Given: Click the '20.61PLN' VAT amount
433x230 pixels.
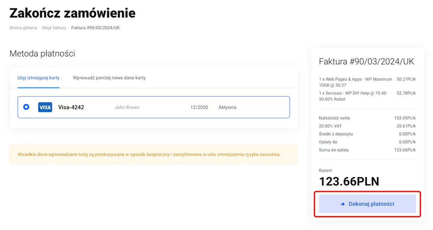Looking at the screenshot, I should (x=406, y=126).
